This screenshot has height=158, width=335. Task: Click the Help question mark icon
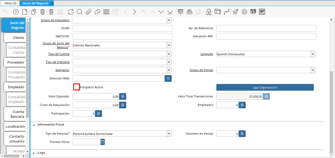pos(16,12)
